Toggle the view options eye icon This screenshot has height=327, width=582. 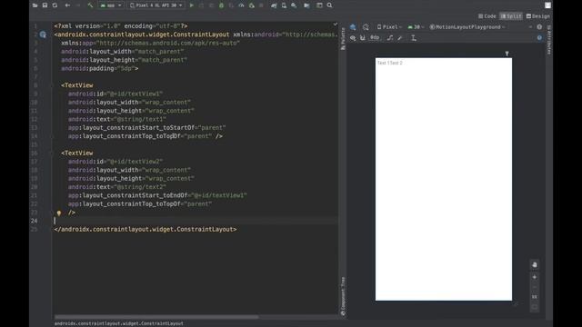(x=353, y=38)
